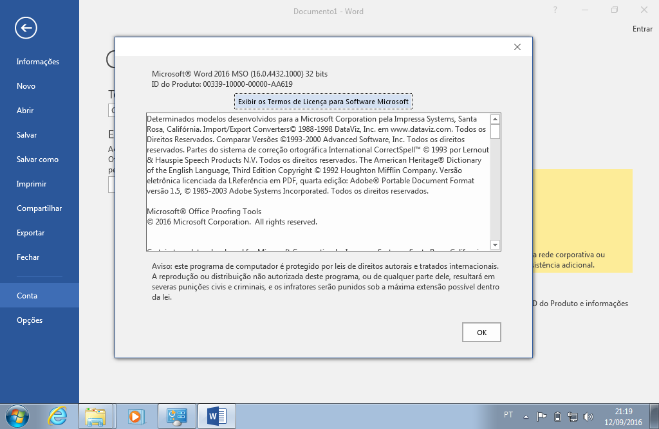Click the scroll down arrow in license text
Viewport: 659px width, 429px height.
(495, 245)
